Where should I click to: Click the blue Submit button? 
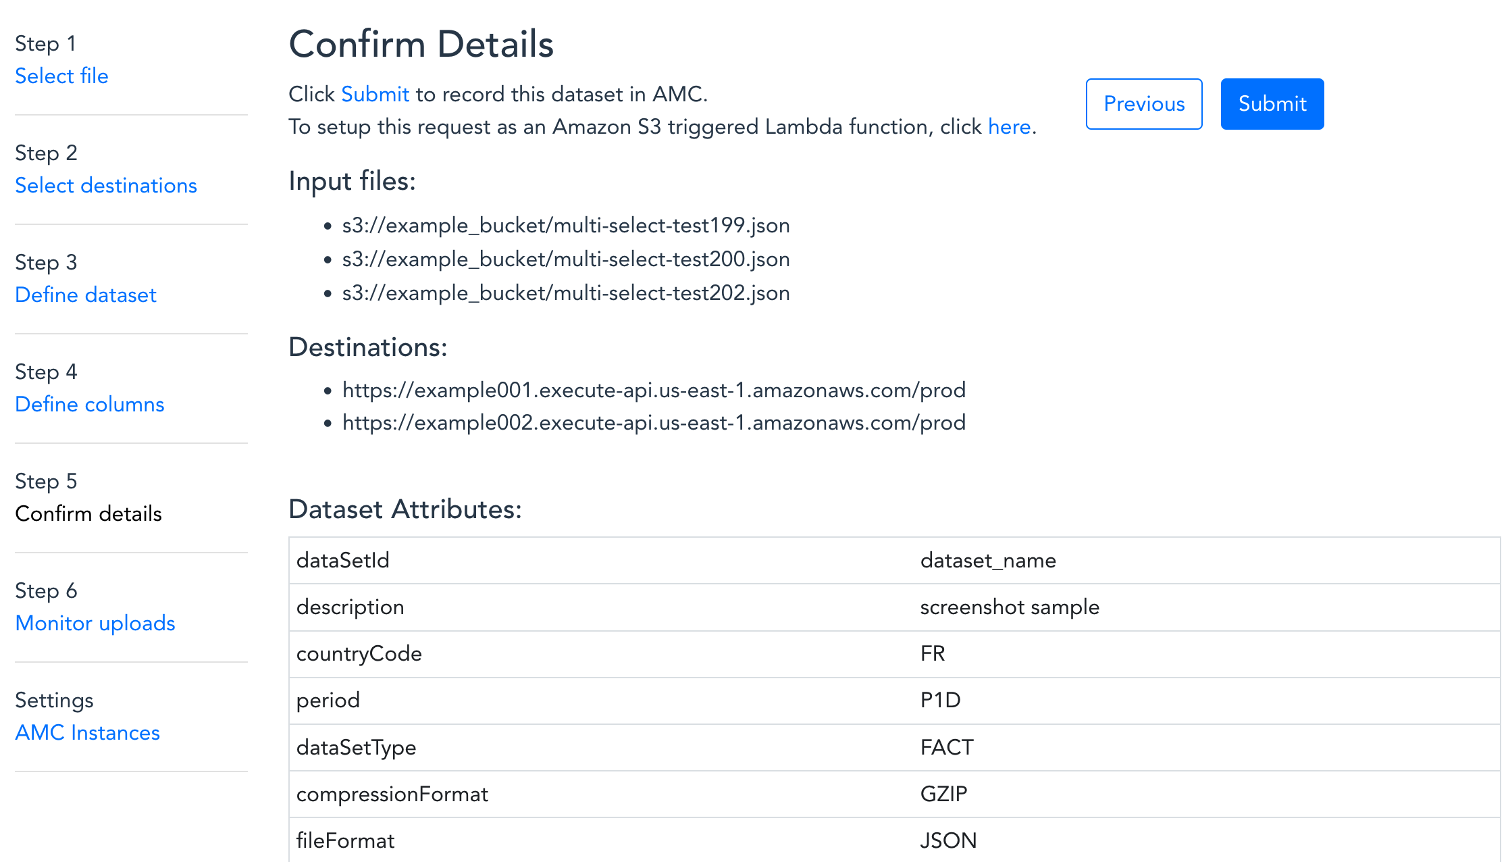click(x=1272, y=104)
